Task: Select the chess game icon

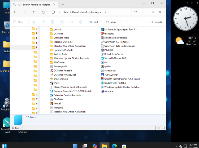Action: click(x=51, y=83)
